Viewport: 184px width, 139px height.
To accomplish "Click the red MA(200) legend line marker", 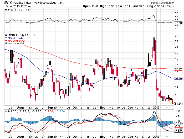I will pos(6,41).
